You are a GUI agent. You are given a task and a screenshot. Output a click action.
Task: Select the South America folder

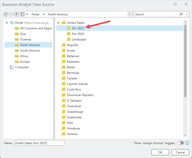tap(27, 51)
